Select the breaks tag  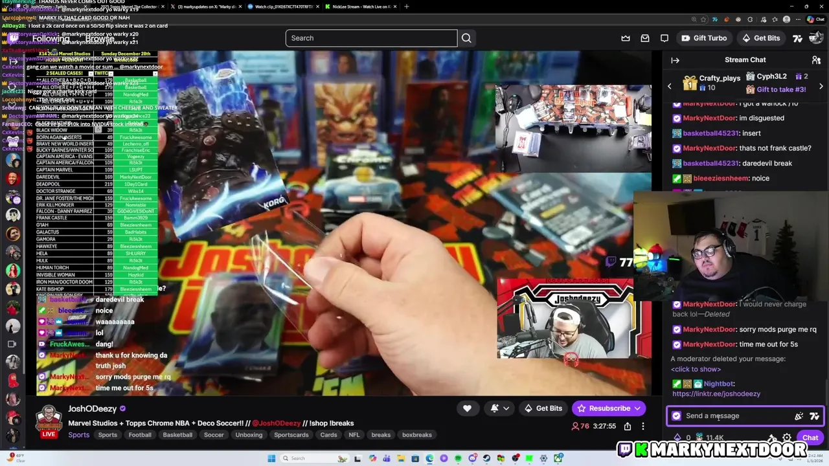381,435
